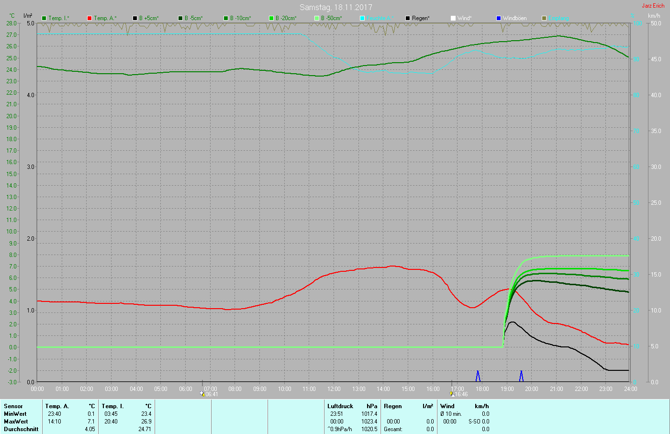Image resolution: width=670 pixels, height=434 pixels.
Task: Click the minimum pressure value '1017.4'
Action: (x=369, y=414)
